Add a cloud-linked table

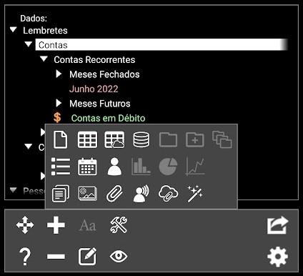pyautogui.click(x=114, y=140)
